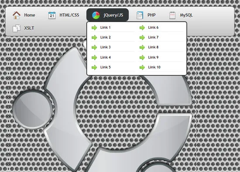Click the pages icon beside XSLT

pos(17,28)
